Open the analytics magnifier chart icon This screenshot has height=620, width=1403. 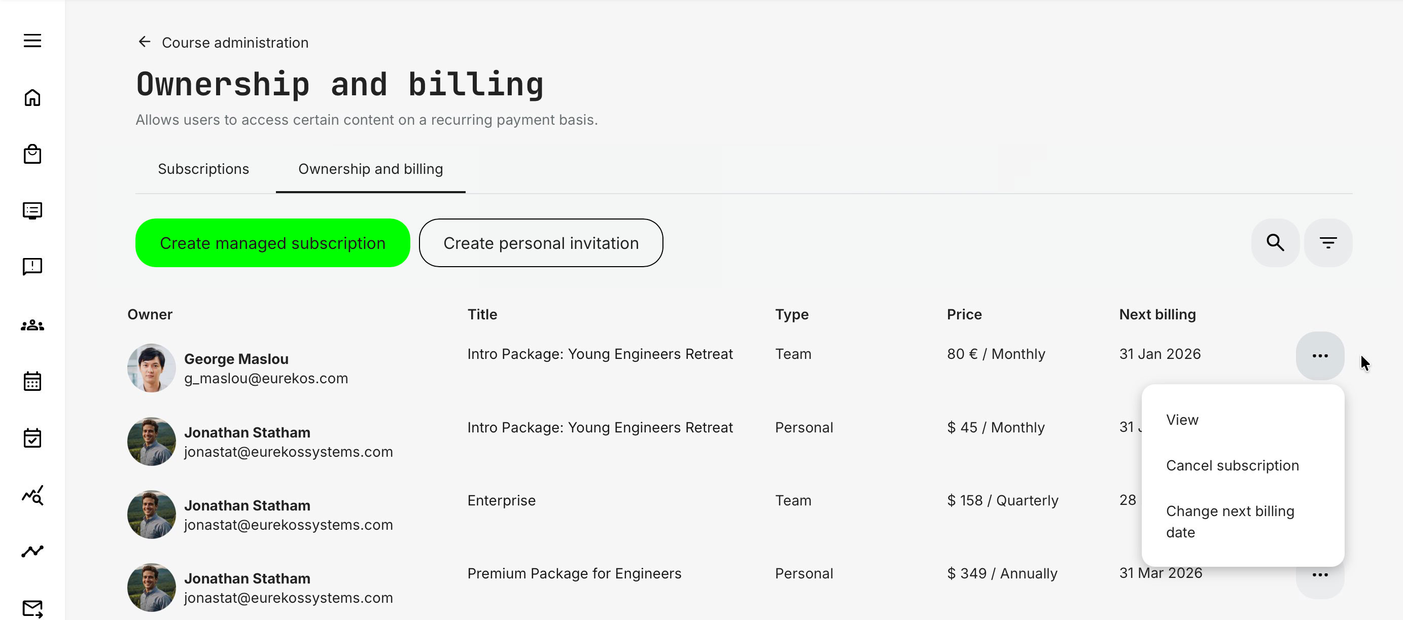(32, 495)
